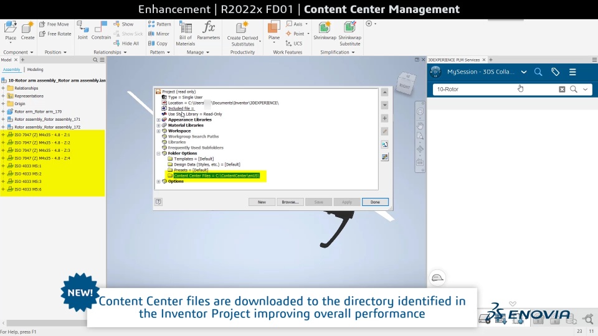Click the tag icon in 3DEXPERIENCE panel

555,72
